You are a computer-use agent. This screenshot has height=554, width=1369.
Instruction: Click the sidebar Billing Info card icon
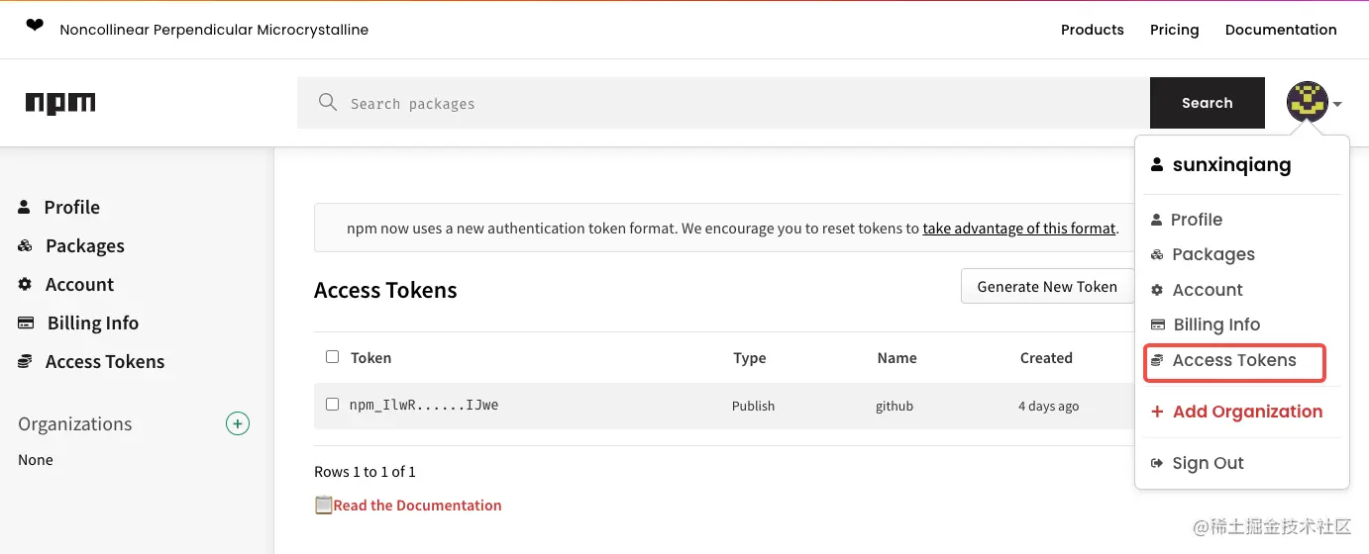click(x=27, y=323)
